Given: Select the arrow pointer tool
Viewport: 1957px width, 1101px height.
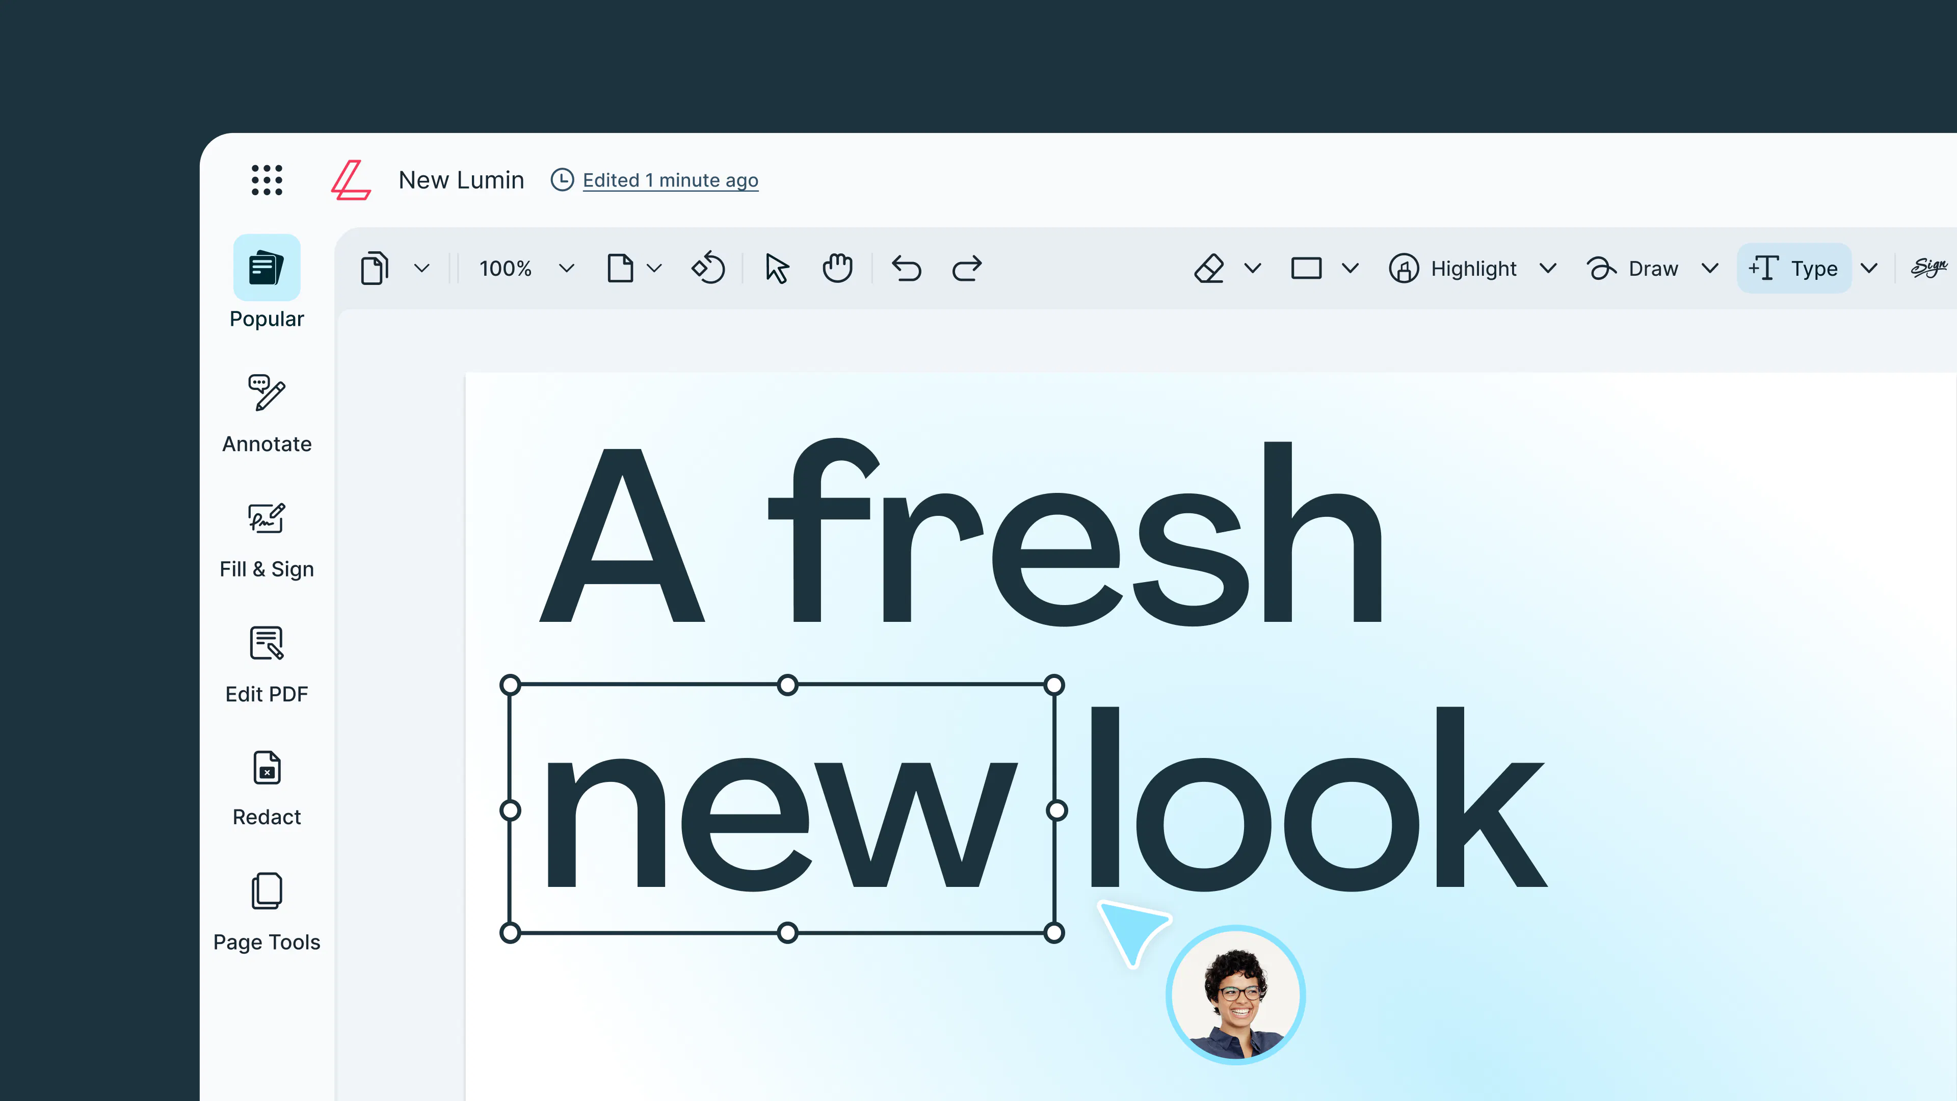Looking at the screenshot, I should coord(776,268).
